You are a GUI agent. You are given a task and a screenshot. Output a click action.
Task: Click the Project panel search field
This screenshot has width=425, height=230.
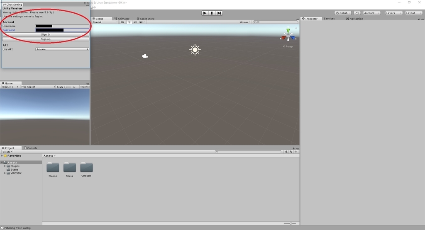tap(248, 152)
